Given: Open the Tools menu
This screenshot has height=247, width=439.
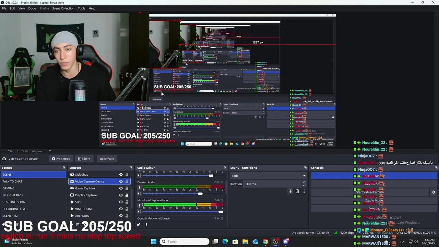Looking at the screenshot, I should pyautogui.click(x=81, y=8).
